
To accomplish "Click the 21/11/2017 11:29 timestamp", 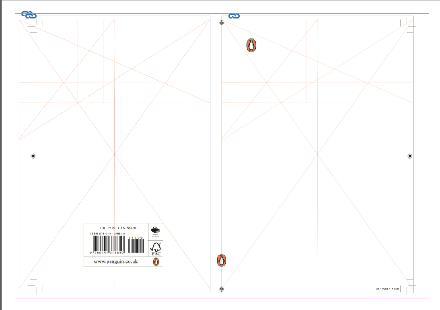I will (386, 288).
